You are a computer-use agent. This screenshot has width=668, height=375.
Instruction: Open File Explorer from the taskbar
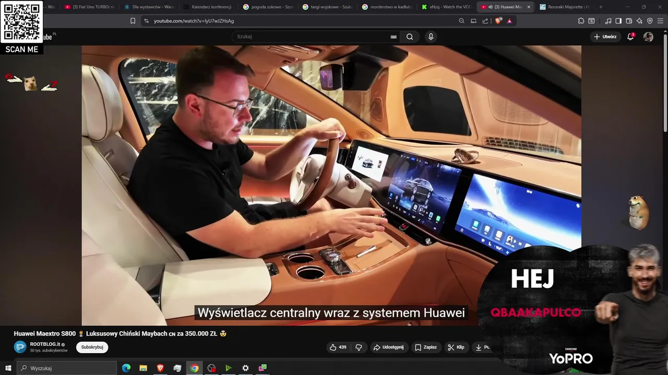[143, 368]
